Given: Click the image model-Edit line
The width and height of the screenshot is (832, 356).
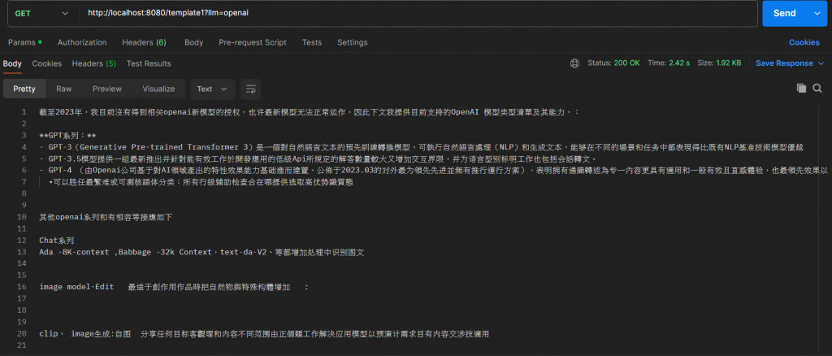Looking at the screenshot, I should point(174,287).
